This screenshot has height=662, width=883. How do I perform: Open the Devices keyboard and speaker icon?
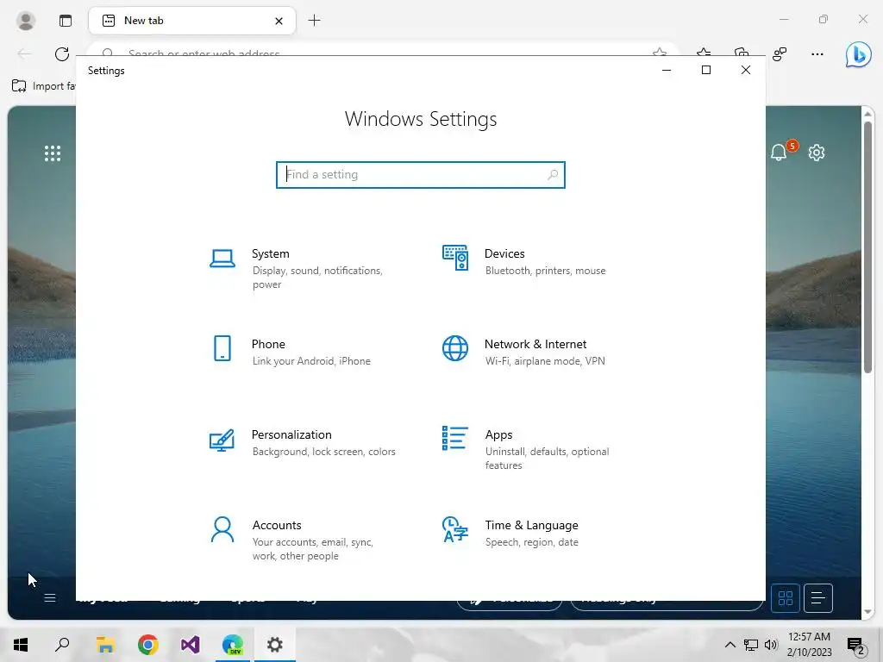(x=455, y=258)
